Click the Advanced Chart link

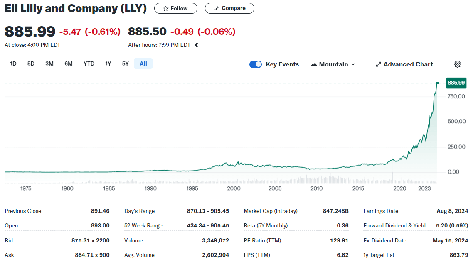(404, 64)
